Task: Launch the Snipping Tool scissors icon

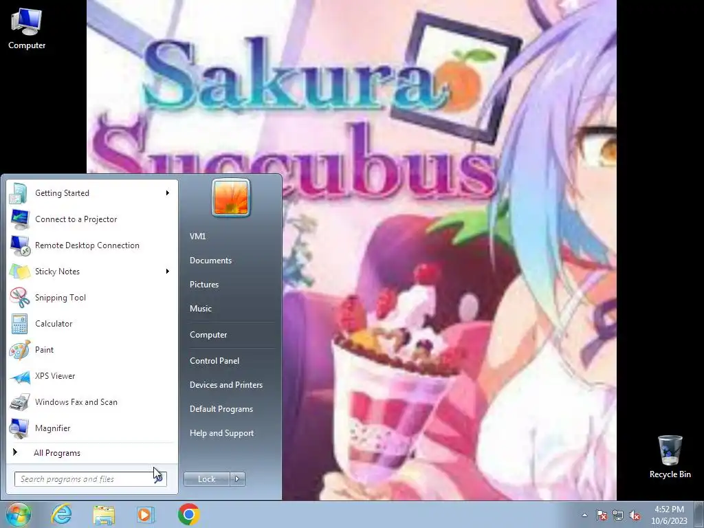Action: coord(19,298)
